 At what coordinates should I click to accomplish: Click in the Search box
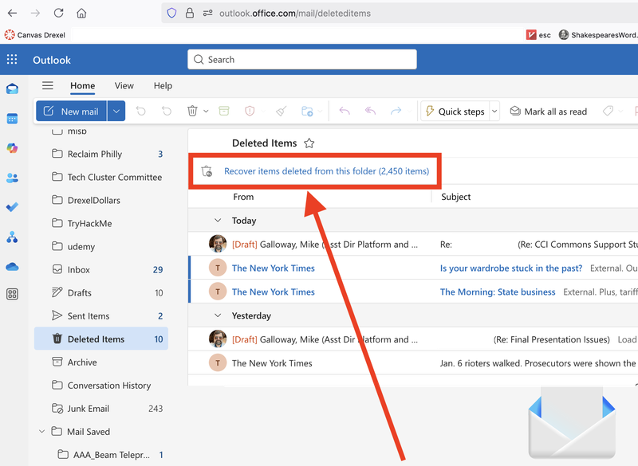point(303,60)
